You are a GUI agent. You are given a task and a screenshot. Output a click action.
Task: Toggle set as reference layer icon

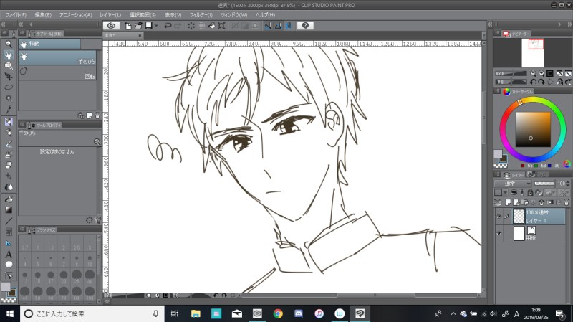(522, 192)
